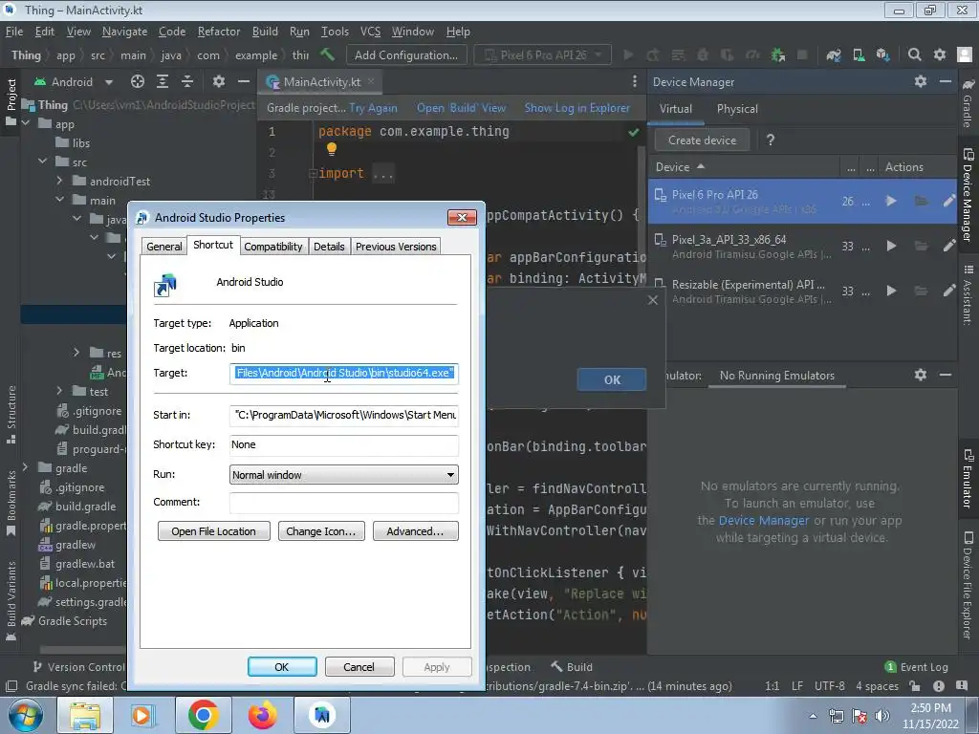
Task: Open IDE settings gear in main toolbar
Action: pos(940,54)
